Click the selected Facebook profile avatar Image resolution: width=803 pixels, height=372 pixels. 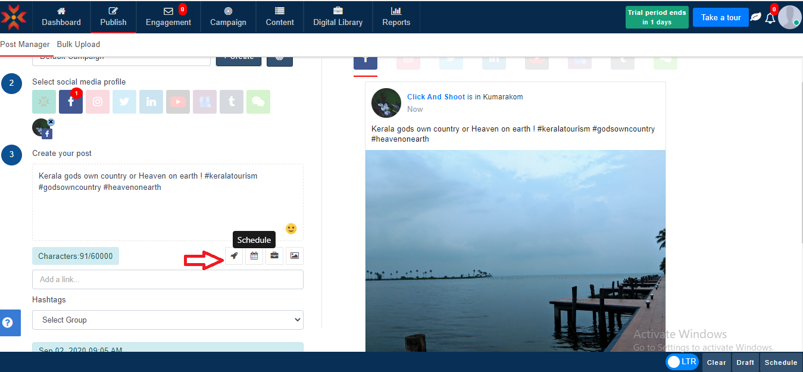click(42, 128)
